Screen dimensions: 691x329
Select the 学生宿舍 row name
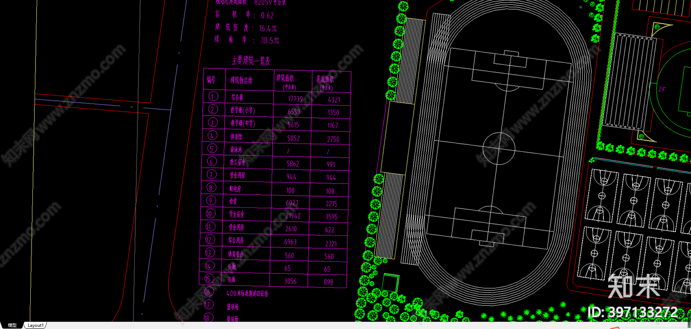(237, 214)
